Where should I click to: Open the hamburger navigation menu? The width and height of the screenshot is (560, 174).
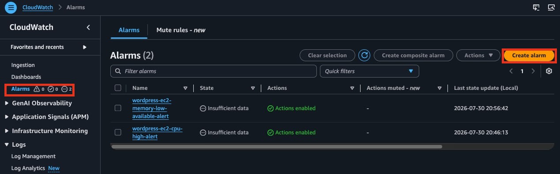click(x=11, y=7)
